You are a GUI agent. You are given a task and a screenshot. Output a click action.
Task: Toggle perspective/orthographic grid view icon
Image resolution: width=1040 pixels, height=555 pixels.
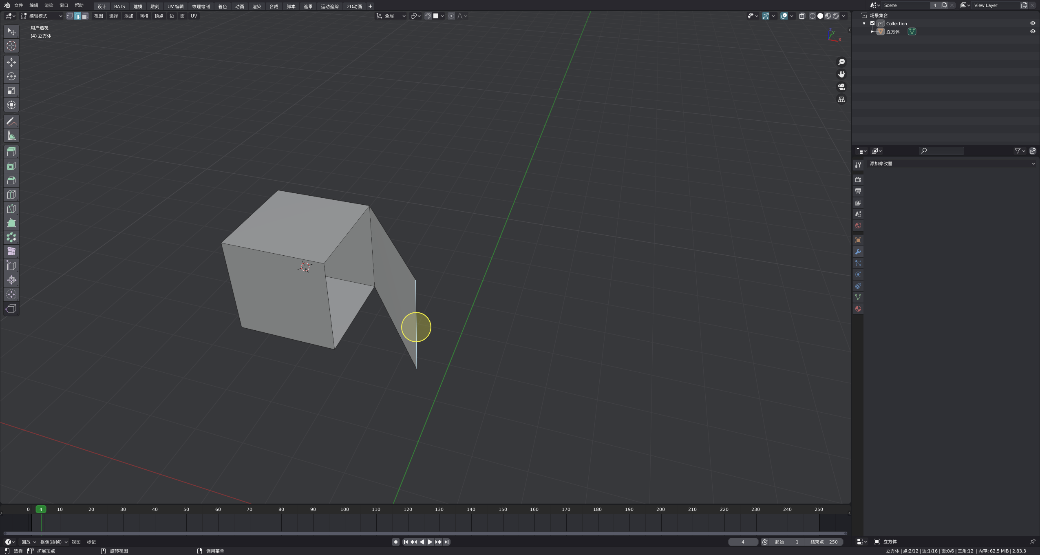(841, 100)
